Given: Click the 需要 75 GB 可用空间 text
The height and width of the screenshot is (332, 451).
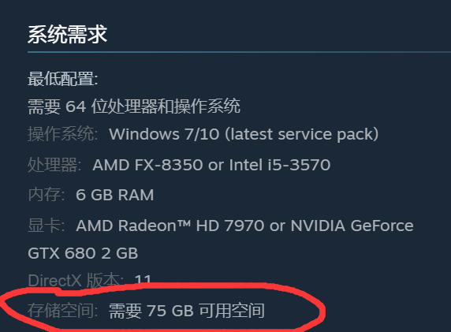Looking at the screenshot, I should 187,311.
